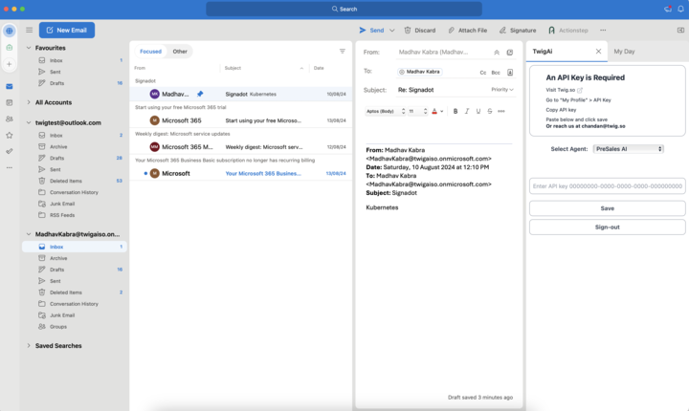Click the Enter API key input field
Viewport: 689px width, 411px height.
click(607, 186)
